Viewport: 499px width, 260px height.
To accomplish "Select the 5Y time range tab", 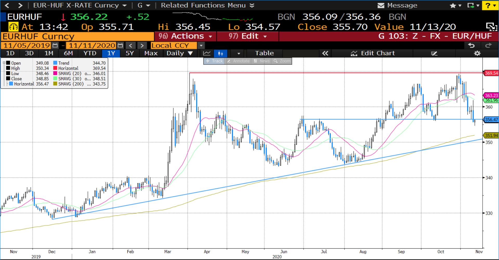I will tap(129, 53).
